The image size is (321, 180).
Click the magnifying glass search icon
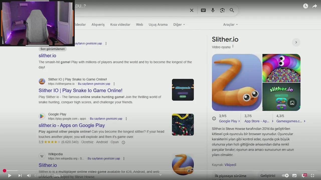click(x=232, y=10)
